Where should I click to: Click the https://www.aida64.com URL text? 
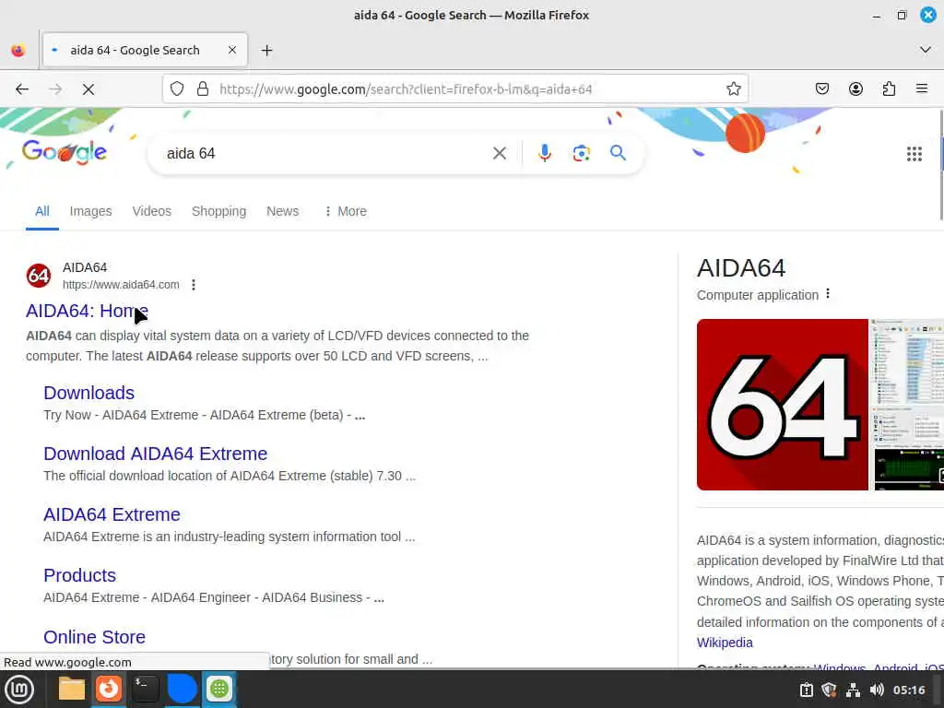pos(121,285)
